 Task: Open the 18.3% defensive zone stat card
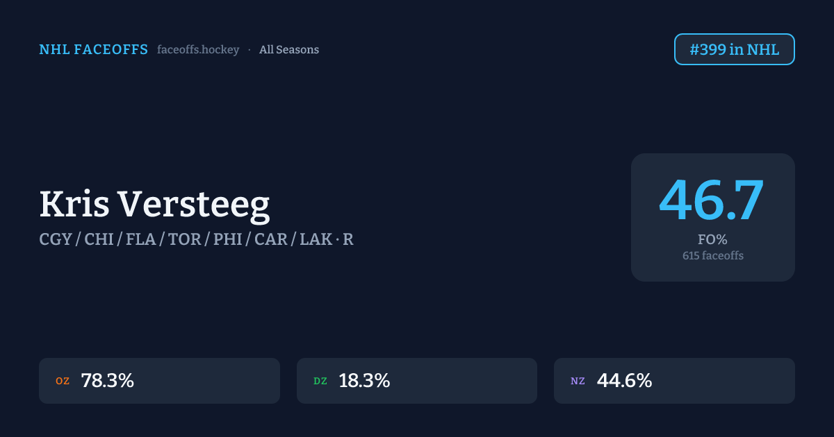point(416,381)
